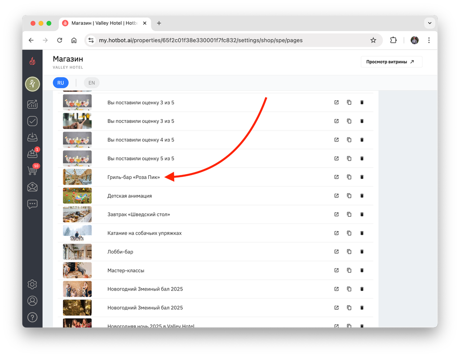The height and width of the screenshot is (357, 460).
Task: Switch to the RU language tab
Action: 61,83
